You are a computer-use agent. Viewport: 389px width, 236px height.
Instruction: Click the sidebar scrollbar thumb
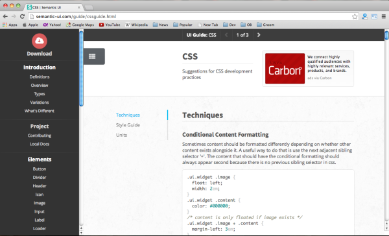(82, 68)
